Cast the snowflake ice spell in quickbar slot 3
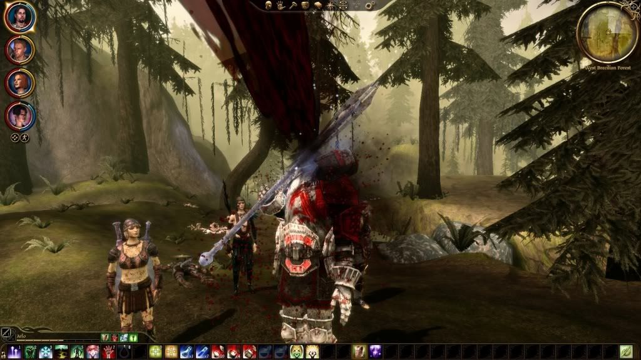This screenshot has width=641, height=360. click(x=46, y=352)
